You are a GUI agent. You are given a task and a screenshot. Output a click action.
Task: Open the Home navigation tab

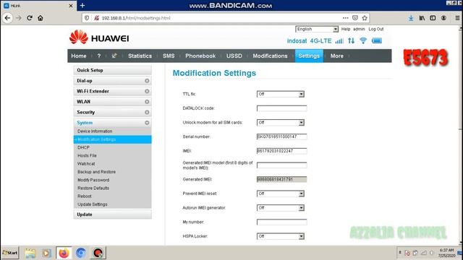79,56
